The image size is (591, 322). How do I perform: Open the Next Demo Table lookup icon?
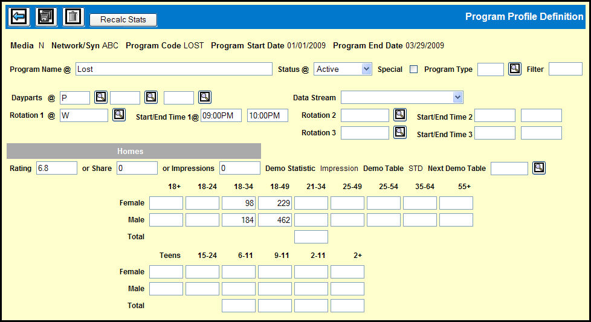pos(539,168)
